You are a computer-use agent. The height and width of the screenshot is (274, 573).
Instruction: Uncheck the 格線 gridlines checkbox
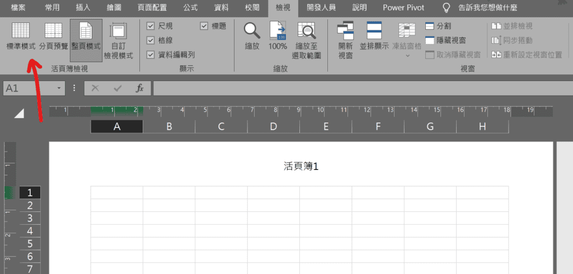click(151, 40)
